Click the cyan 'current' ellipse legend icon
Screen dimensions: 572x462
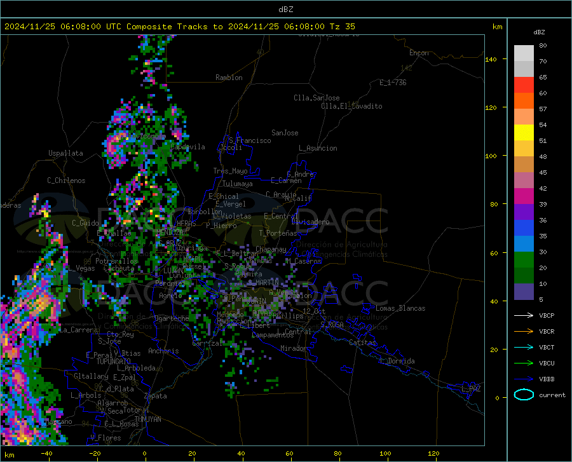pyautogui.click(x=524, y=395)
